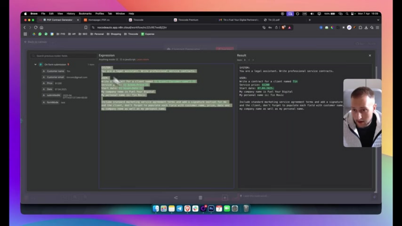Image resolution: width=402 pixels, height=226 pixels.
Task: Switch to the Tinocode Premium tab
Action: [x=188, y=20]
